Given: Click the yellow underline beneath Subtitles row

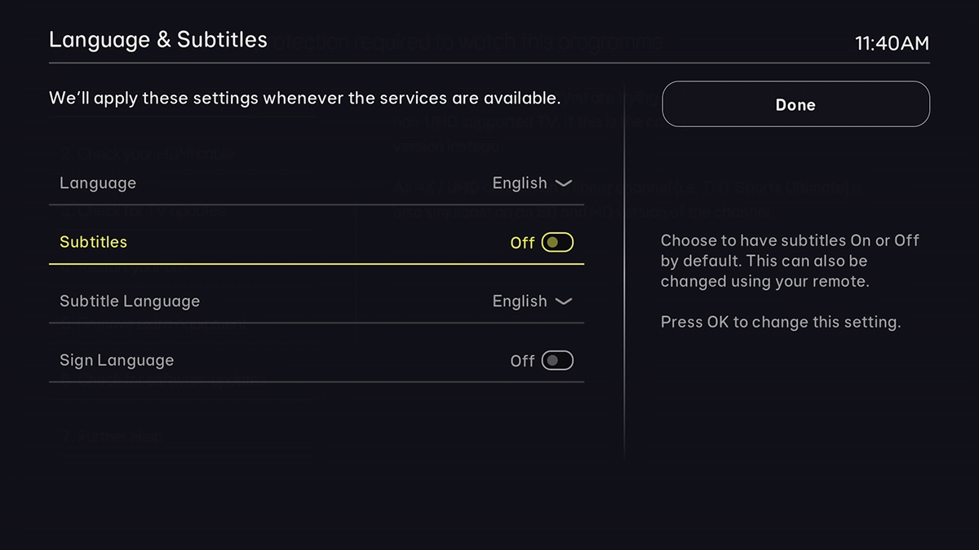Looking at the screenshot, I should [317, 264].
